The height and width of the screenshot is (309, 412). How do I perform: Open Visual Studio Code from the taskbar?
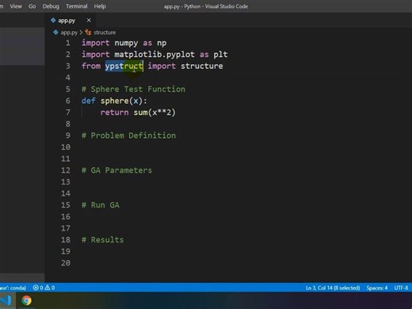[6, 300]
